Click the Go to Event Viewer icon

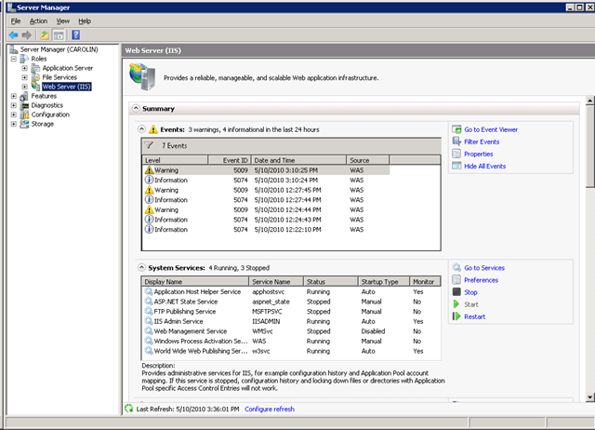point(456,129)
